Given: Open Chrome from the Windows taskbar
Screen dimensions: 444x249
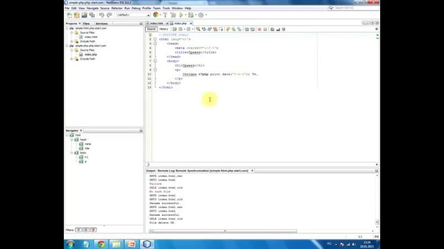Looking at the screenshot, I should [x=101, y=244].
